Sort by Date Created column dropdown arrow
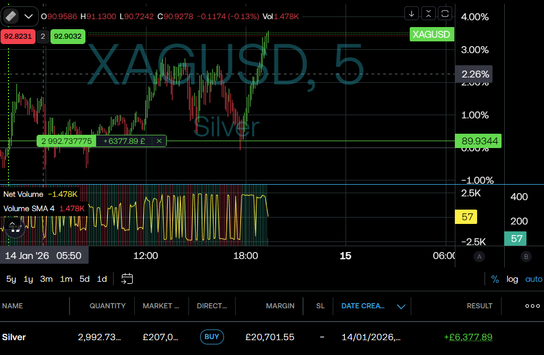The width and height of the screenshot is (544, 355). tap(401, 306)
